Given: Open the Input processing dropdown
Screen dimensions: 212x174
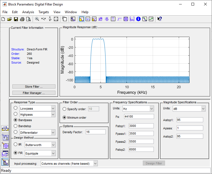Looking at the screenshot, I should (x=95, y=164).
